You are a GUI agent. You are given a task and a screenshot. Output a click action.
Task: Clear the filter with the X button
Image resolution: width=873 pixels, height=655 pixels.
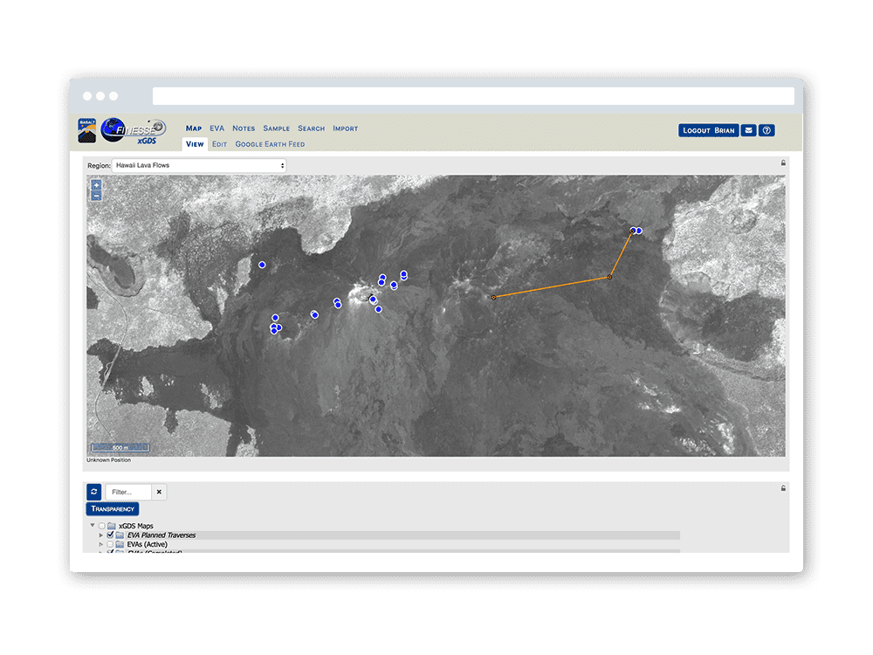pyautogui.click(x=159, y=492)
